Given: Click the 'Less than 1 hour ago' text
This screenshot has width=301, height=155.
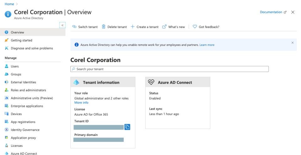Looking at the screenshot, I should tap(164, 114).
